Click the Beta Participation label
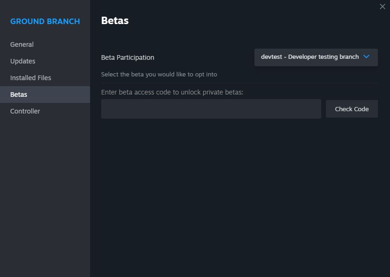 [128, 57]
